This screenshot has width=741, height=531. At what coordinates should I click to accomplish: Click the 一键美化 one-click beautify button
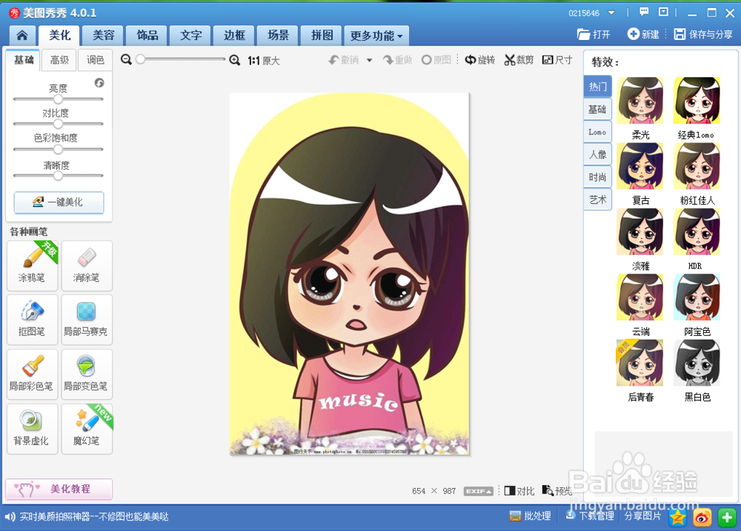59,202
